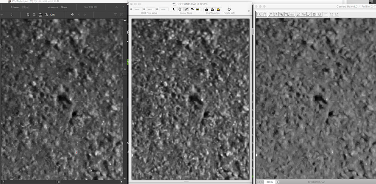Screen dimensions: 376x184
Task: Click Photo Ninja fit-to-window zoom icon
Action: [40, 15]
